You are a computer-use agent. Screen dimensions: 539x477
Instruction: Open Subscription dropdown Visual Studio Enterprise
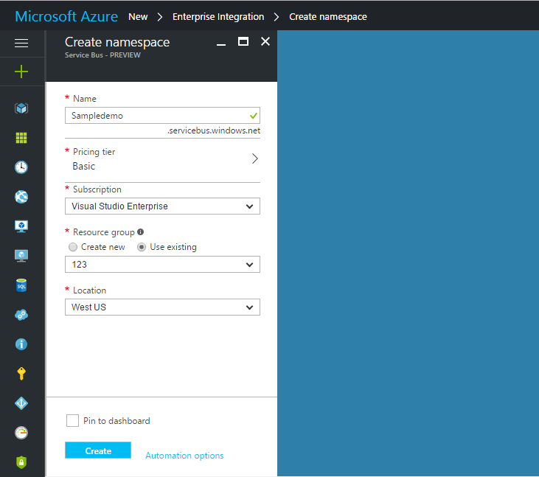click(162, 206)
